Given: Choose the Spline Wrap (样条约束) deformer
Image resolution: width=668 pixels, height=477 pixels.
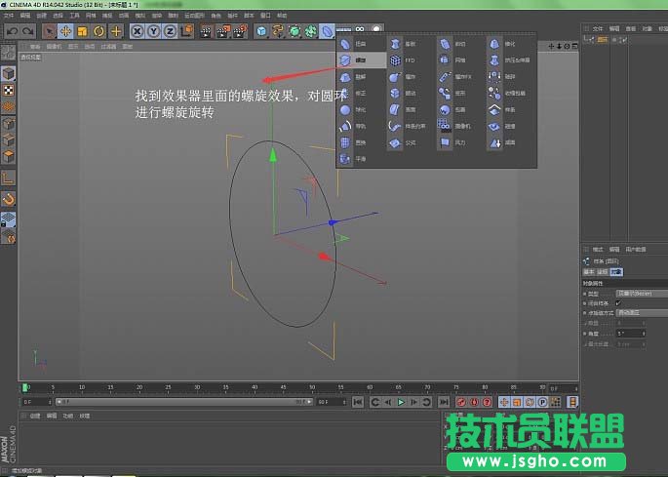Looking at the screenshot, I should (x=411, y=126).
